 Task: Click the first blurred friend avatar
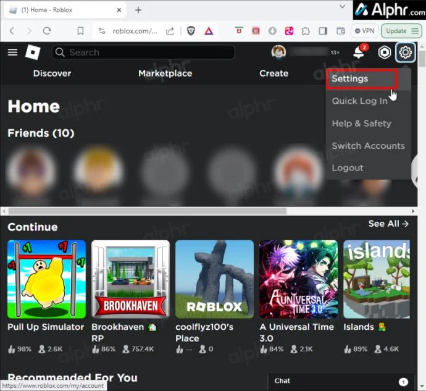31,170
